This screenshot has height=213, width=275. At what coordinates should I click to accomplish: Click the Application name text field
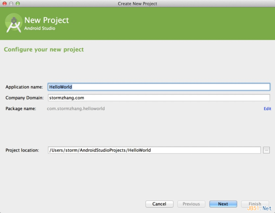point(159,87)
